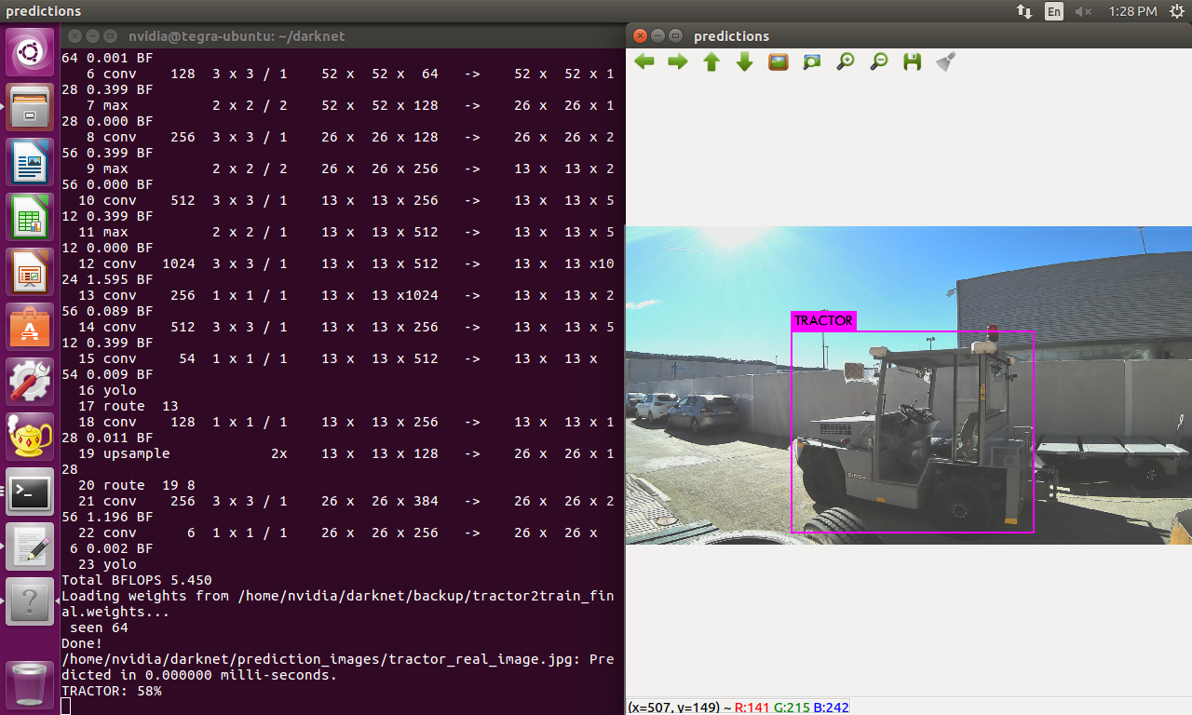Zoom out of the tractor image
The image size is (1192, 715).
tap(878, 61)
